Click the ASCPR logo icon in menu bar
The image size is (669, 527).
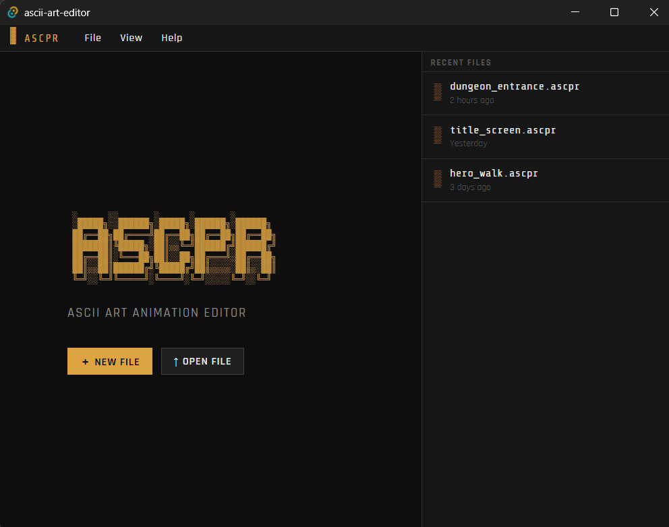click(x=13, y=36)
